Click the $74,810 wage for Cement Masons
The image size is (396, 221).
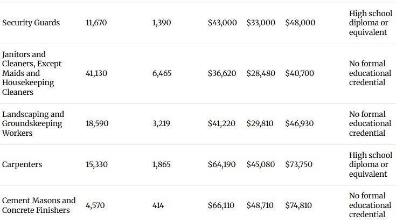[x=300, y=205]
